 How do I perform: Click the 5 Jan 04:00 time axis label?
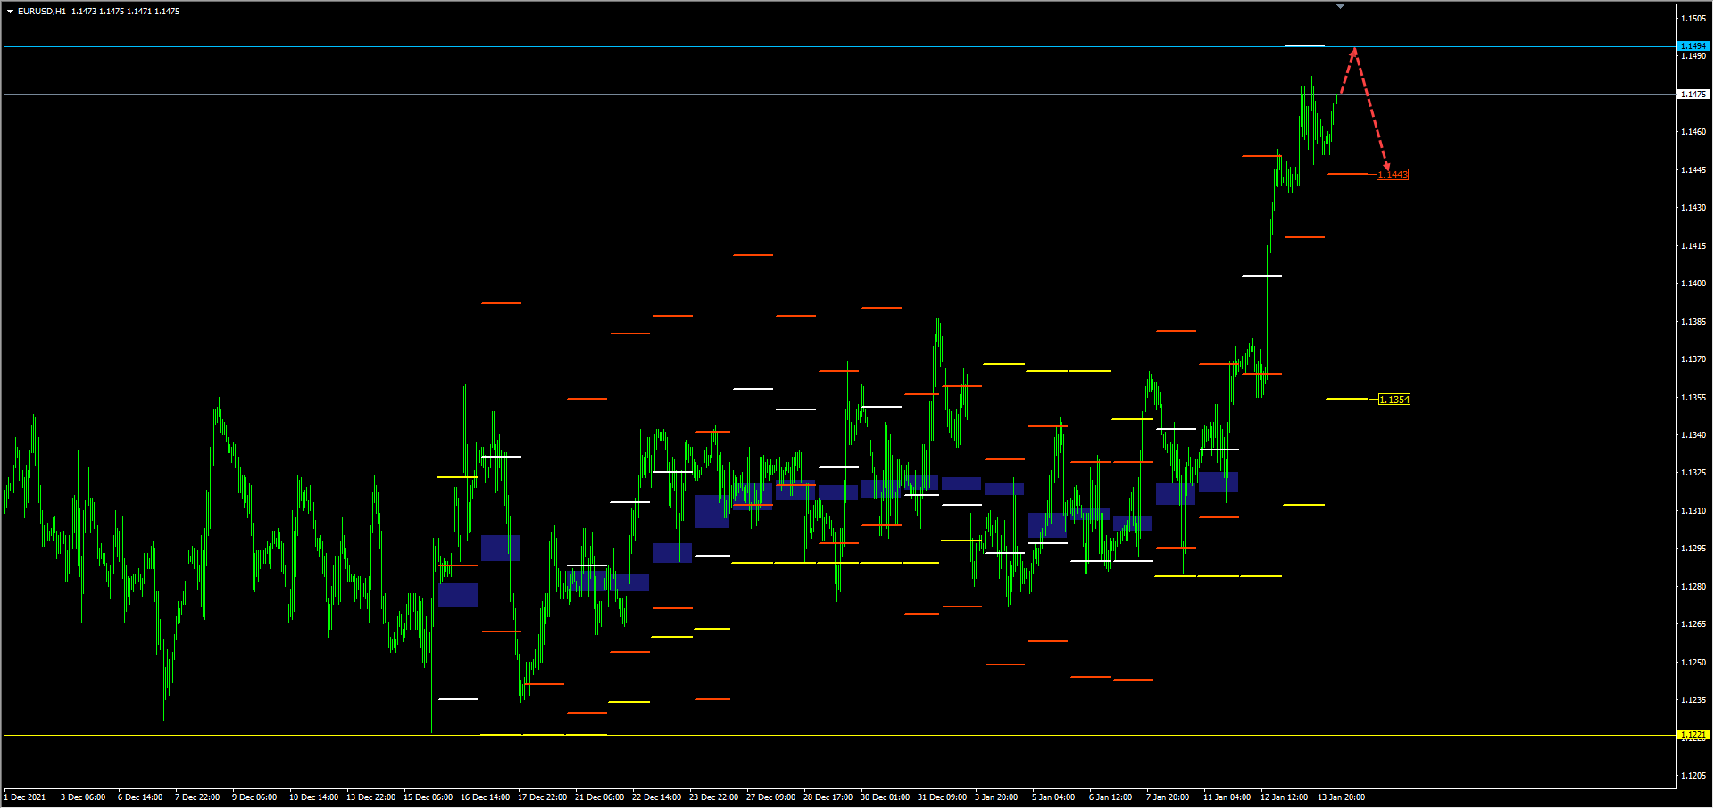(x=1053, y=797)
